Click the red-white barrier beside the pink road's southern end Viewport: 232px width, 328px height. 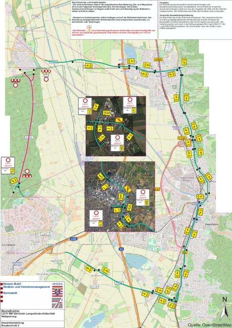click(27, 176)
